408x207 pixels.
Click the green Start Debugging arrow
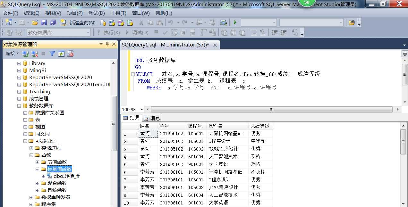pos(235,22)
